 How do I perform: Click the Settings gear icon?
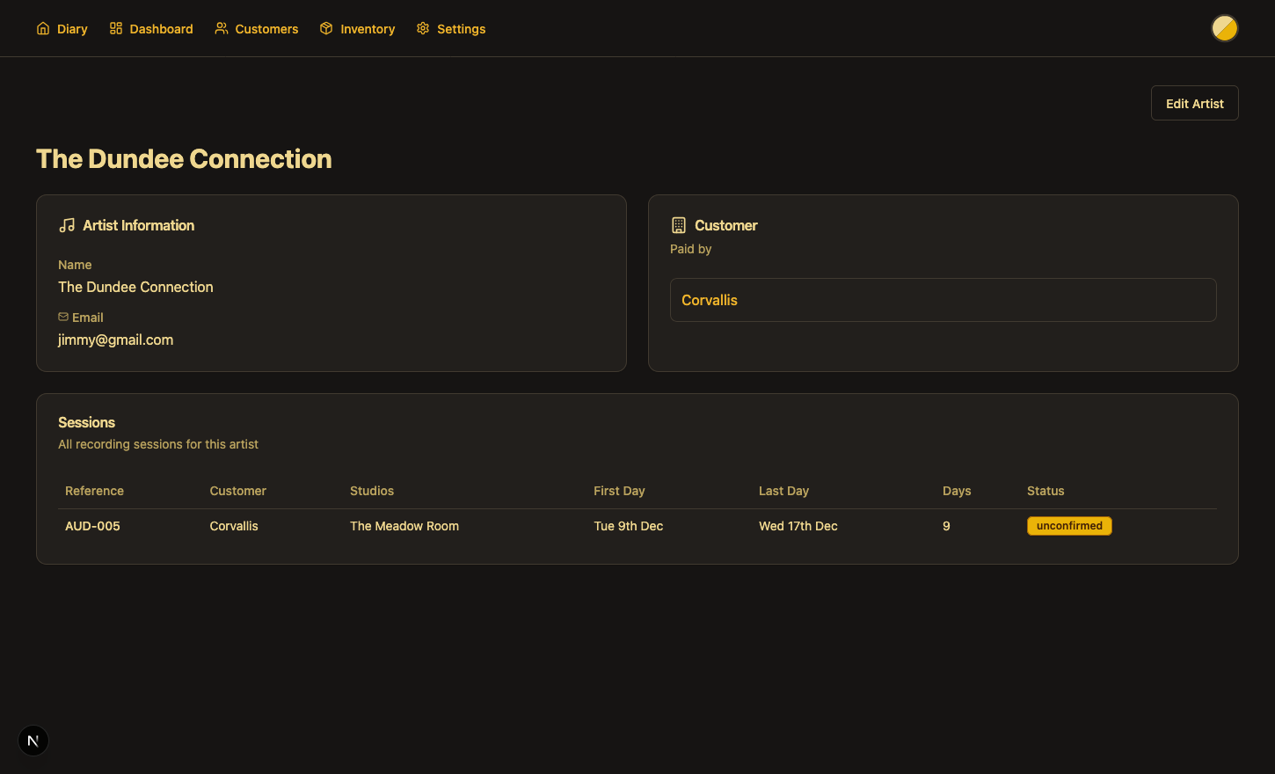coord(423,28)
